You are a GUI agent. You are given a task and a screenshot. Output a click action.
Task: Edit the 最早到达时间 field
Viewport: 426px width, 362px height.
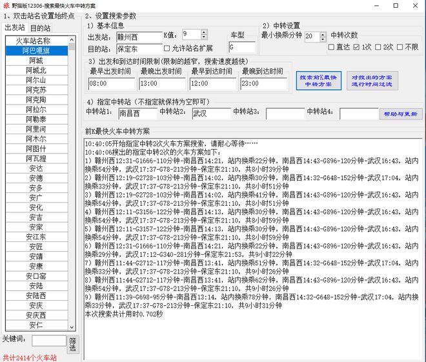click(x=213, y=84)
